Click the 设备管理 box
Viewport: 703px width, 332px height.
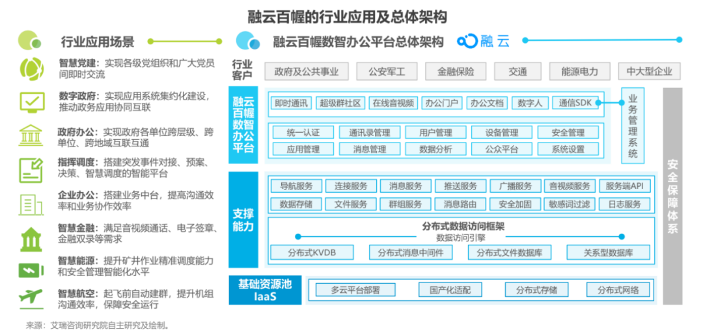point(502,132)
